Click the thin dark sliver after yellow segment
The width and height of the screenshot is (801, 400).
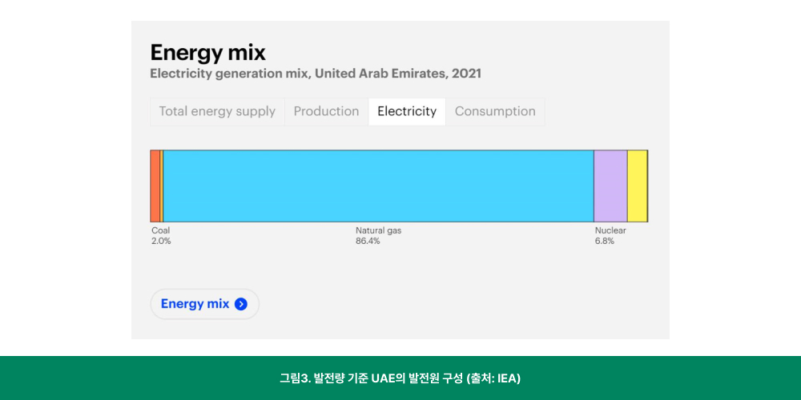click(x=647, y=186)
